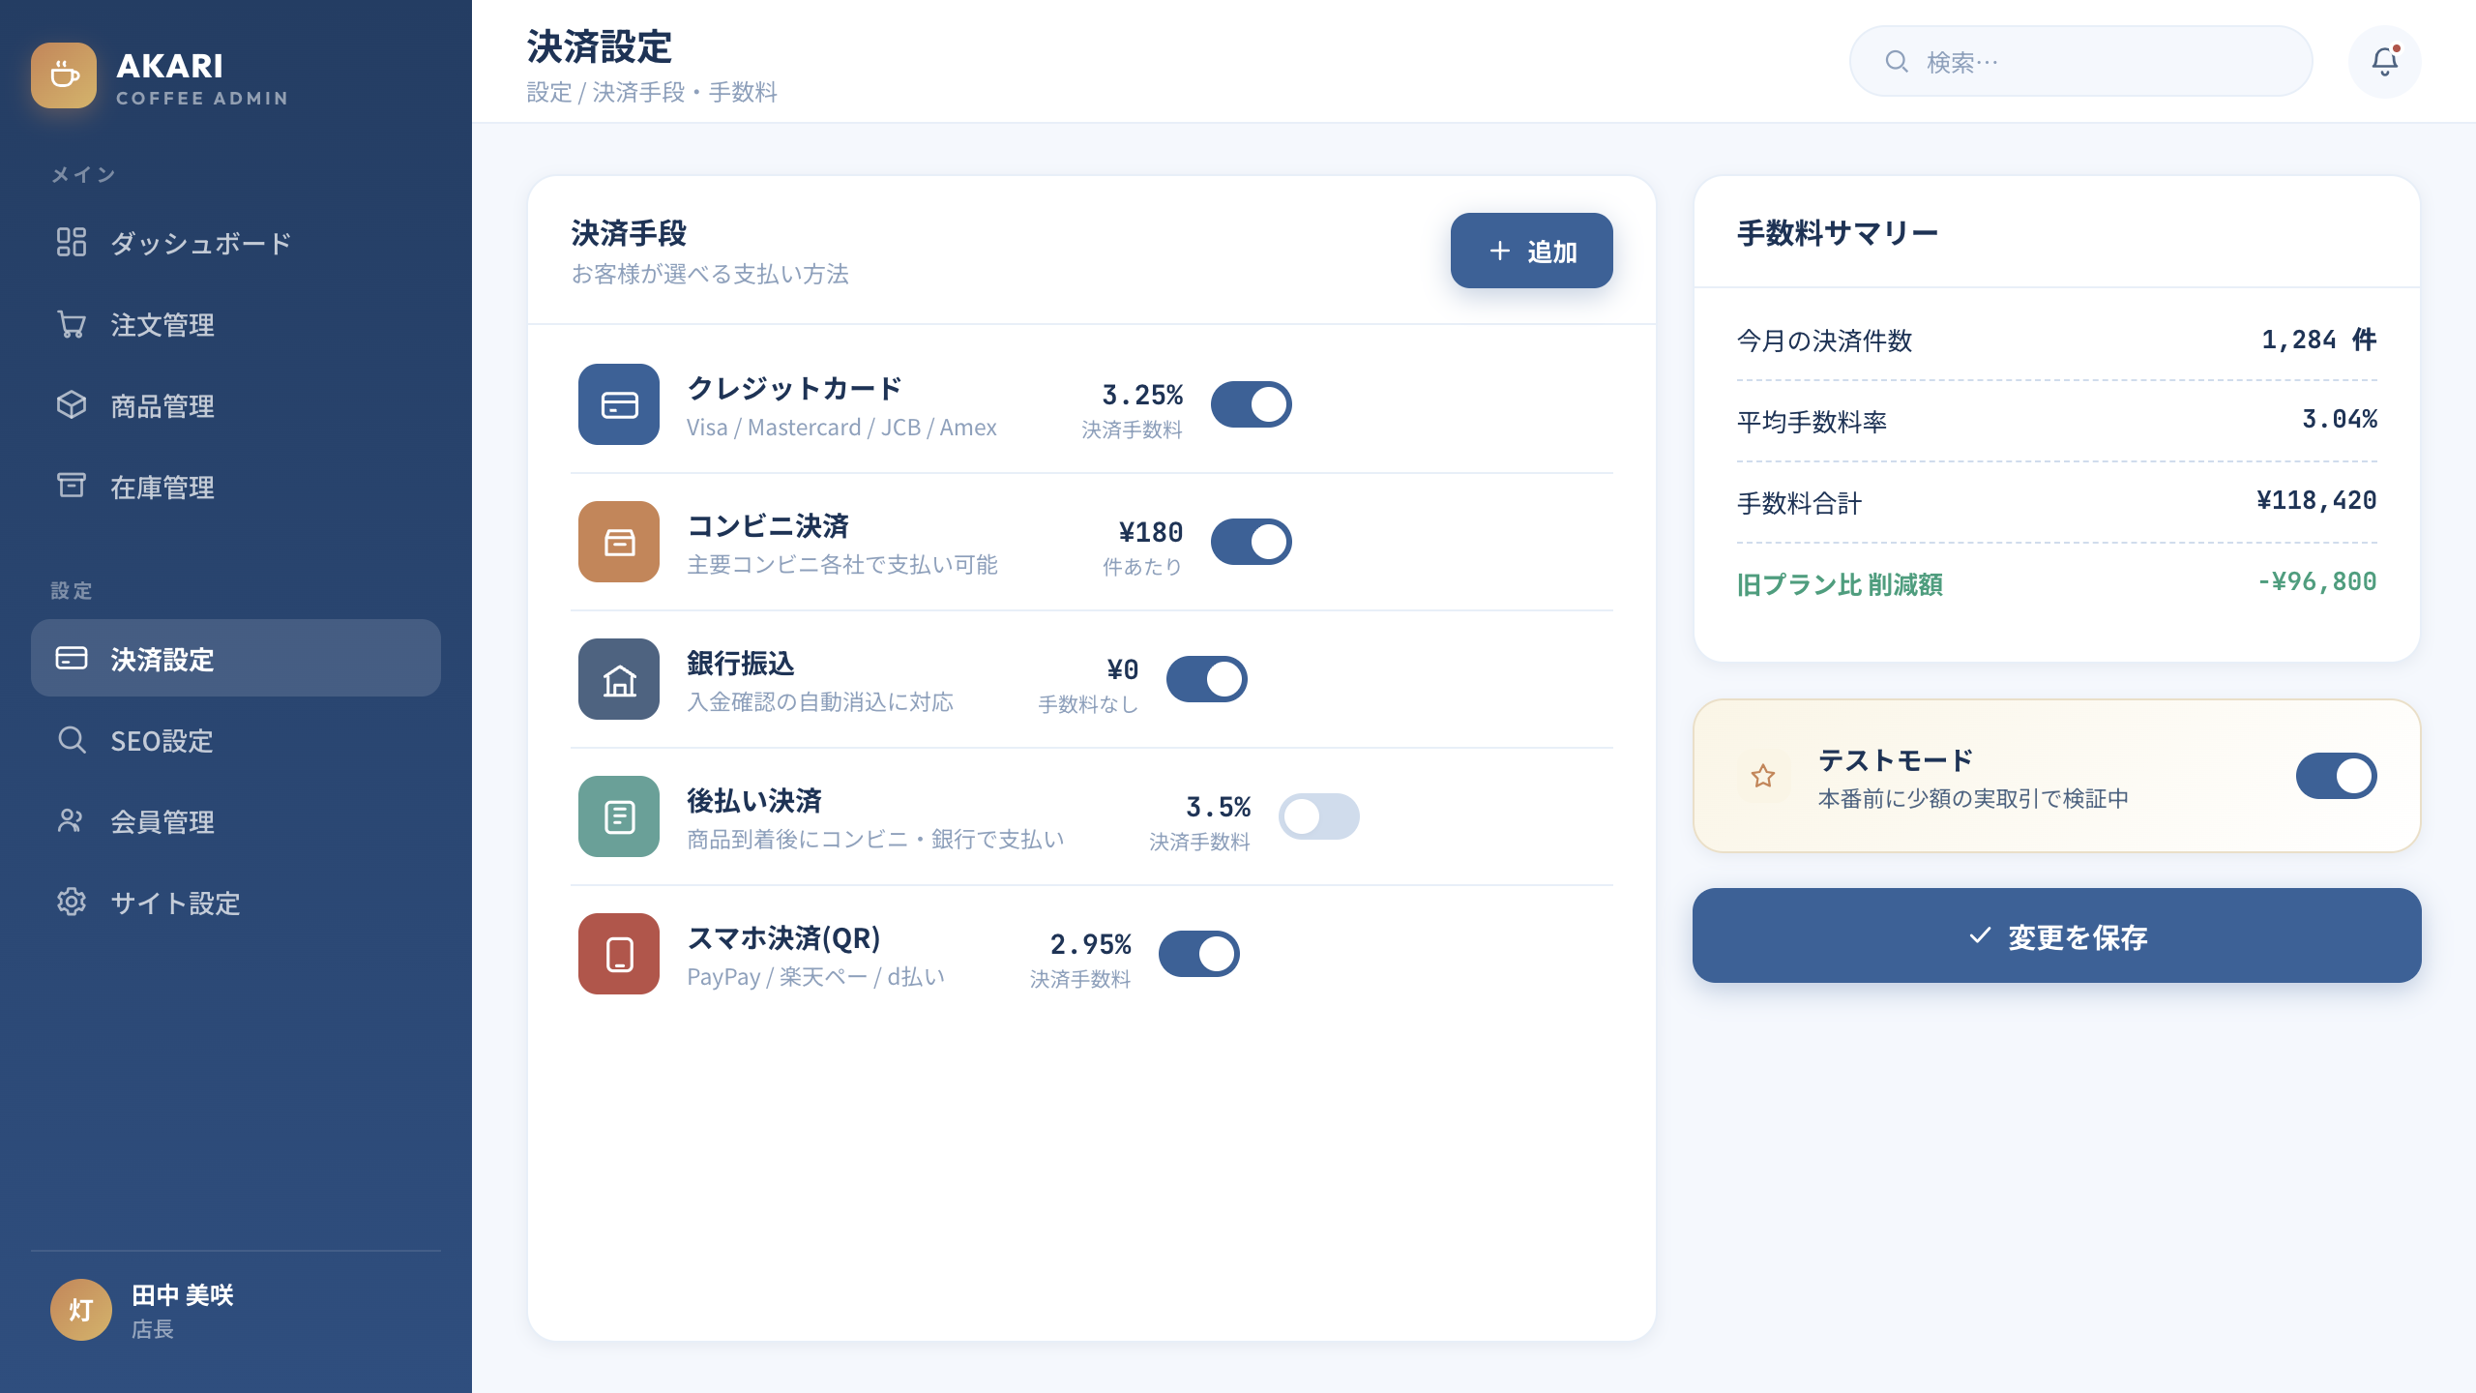Select 在庫管理 in the sidebar

click(x=236, y=486)
